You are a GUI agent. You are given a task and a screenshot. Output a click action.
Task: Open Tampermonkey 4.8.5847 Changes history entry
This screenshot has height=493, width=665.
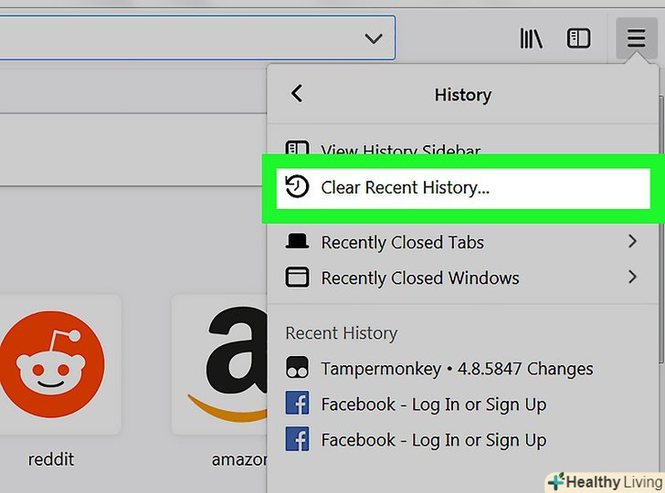tap(457, 369)
